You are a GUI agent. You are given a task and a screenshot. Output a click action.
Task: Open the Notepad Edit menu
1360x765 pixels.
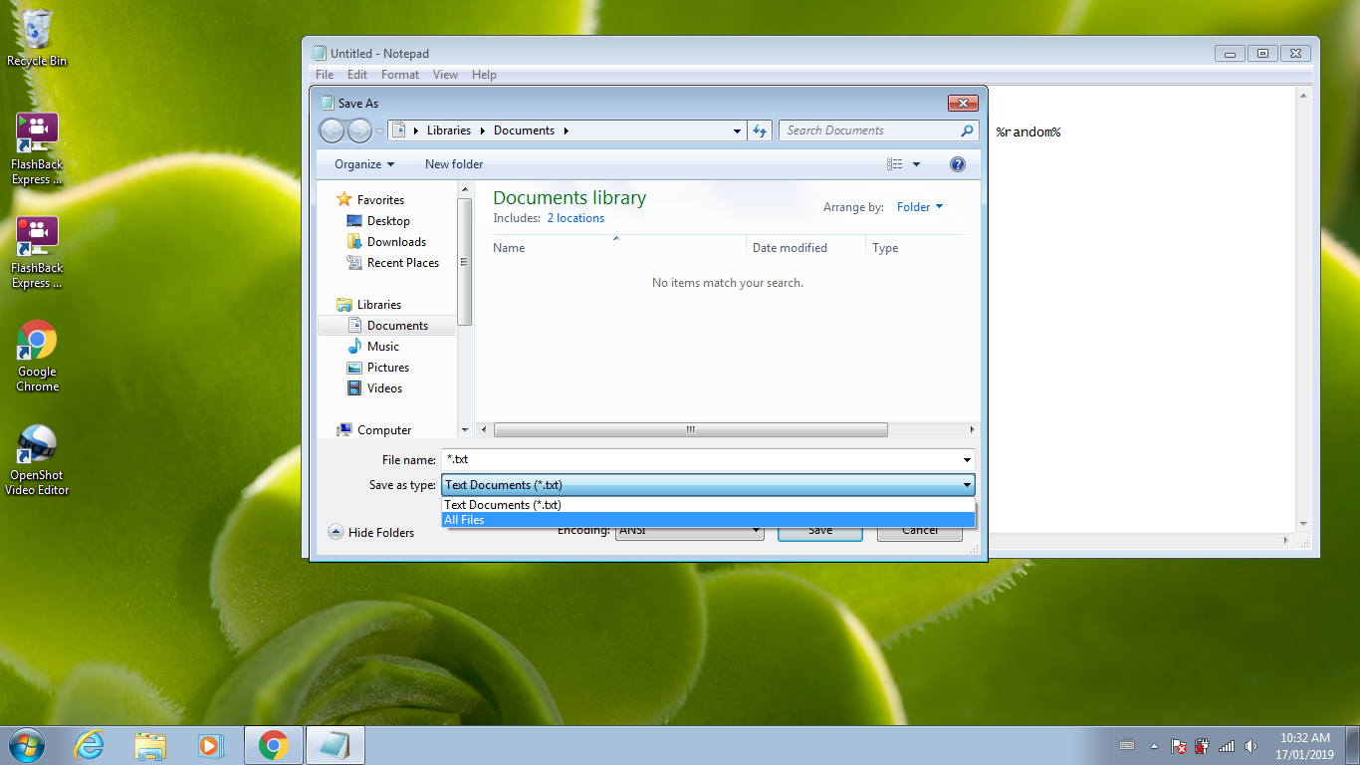(x=357, y=75)
